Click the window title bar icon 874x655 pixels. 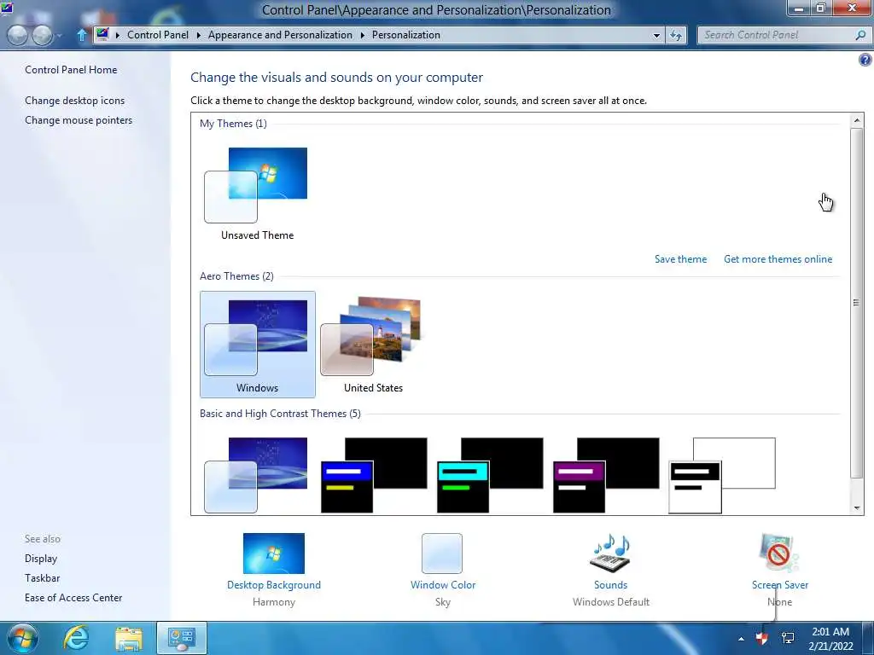tap(7, 7)
